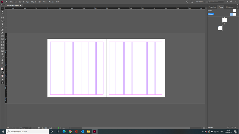Screen dimensions: 239x134
Task: Open the Edit menu
Action: [16, 2]
